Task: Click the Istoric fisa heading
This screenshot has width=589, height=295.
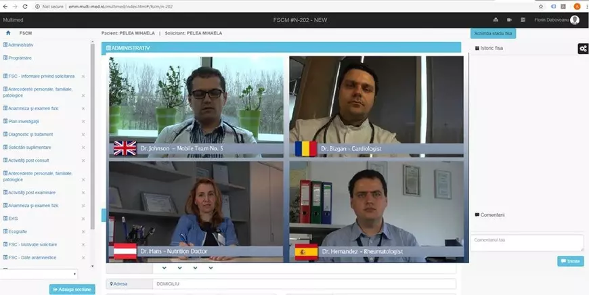Action: click(489, 48)
